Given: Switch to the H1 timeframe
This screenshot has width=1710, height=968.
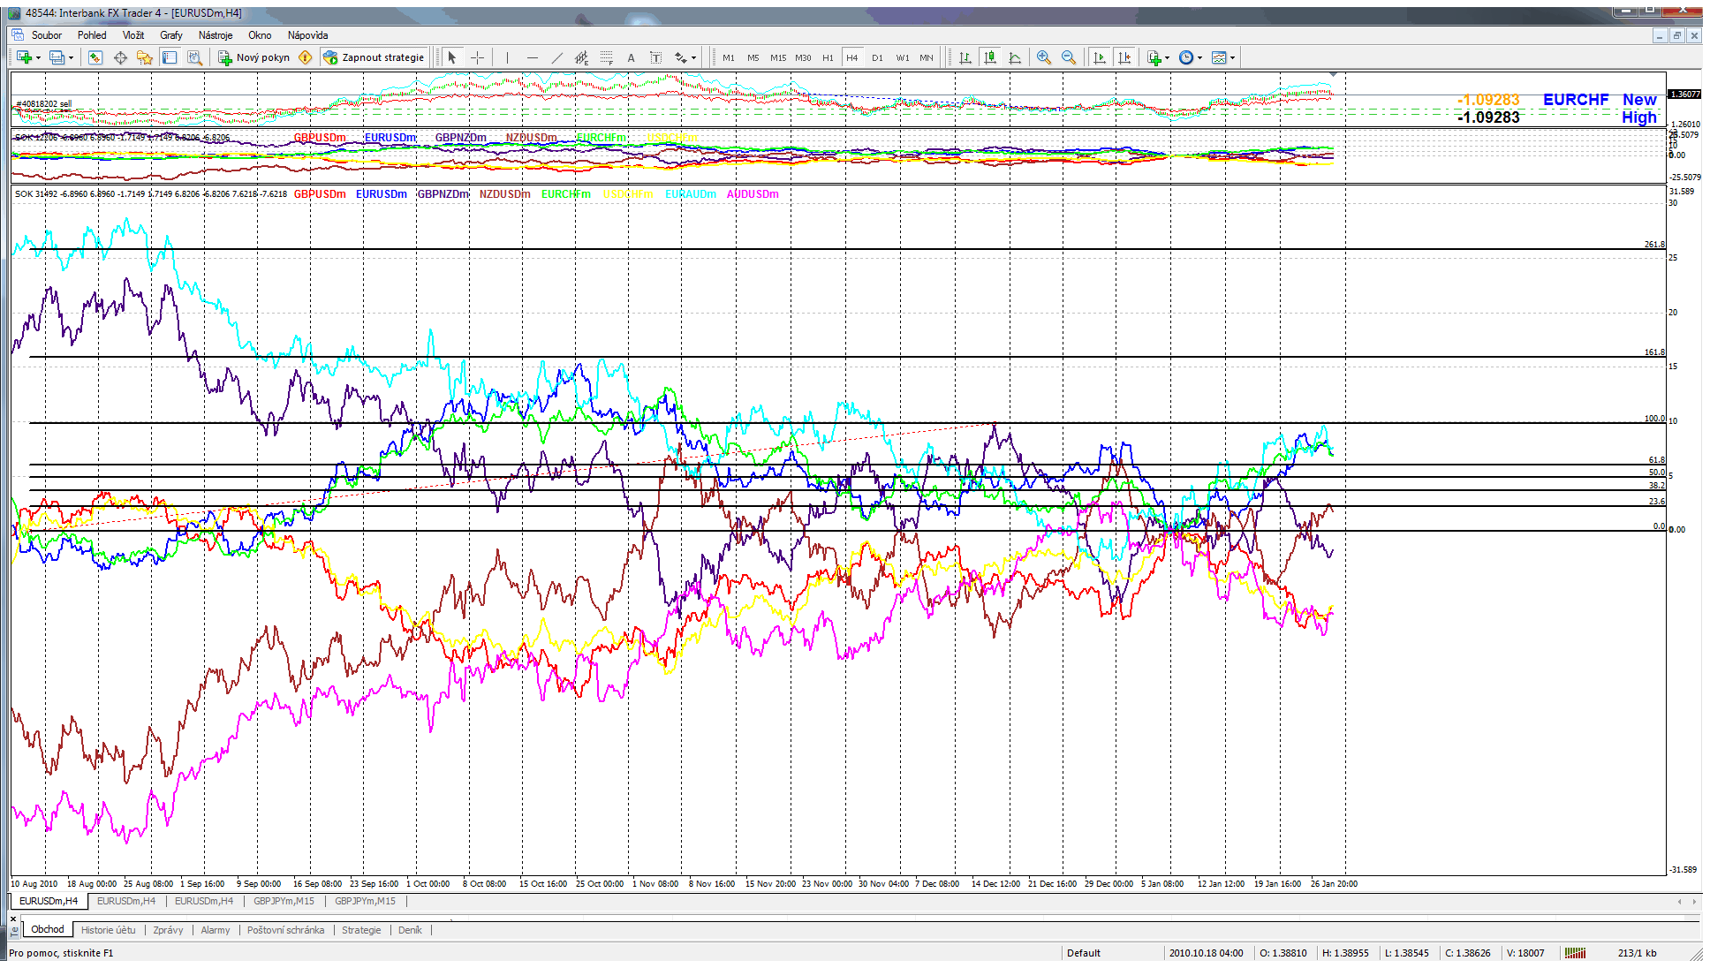Looking at the screenshot, I should tap(828, 57).
